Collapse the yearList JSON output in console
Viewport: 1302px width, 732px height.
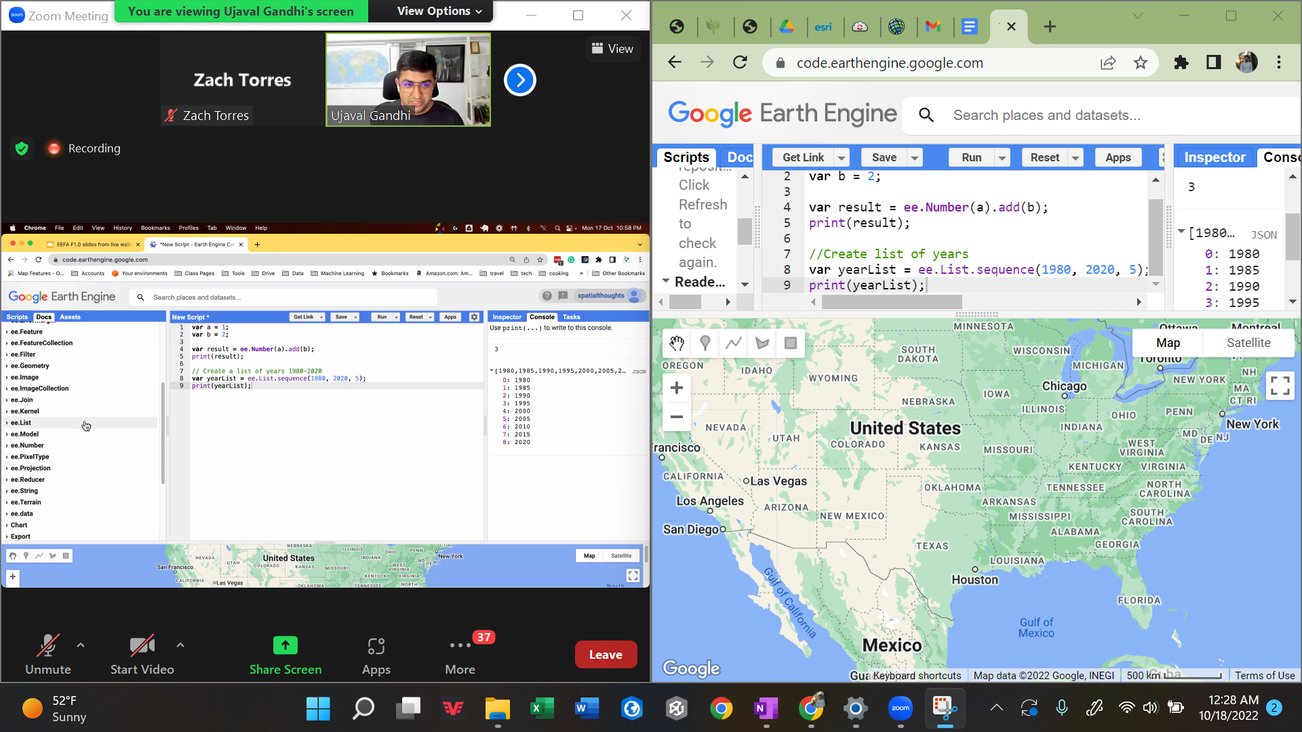[1183, 232]
